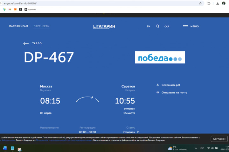The image size is (229, 152).
Task: Switch site language to EN
Action: click(x=149, y=27)
